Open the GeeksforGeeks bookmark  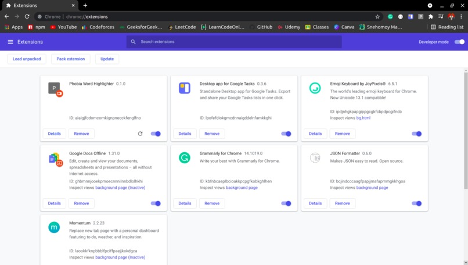[141, 27]
